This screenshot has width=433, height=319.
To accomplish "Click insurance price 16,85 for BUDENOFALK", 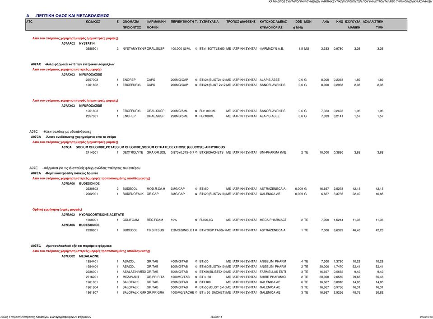I will [x=379, y=194].
